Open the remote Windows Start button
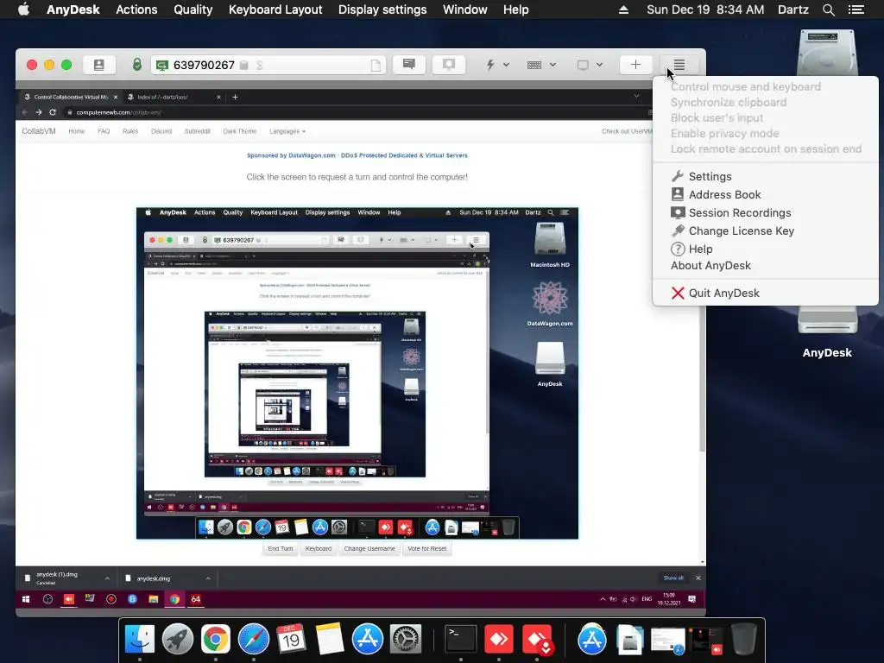884x663 pixels. [x=26, y=599]
